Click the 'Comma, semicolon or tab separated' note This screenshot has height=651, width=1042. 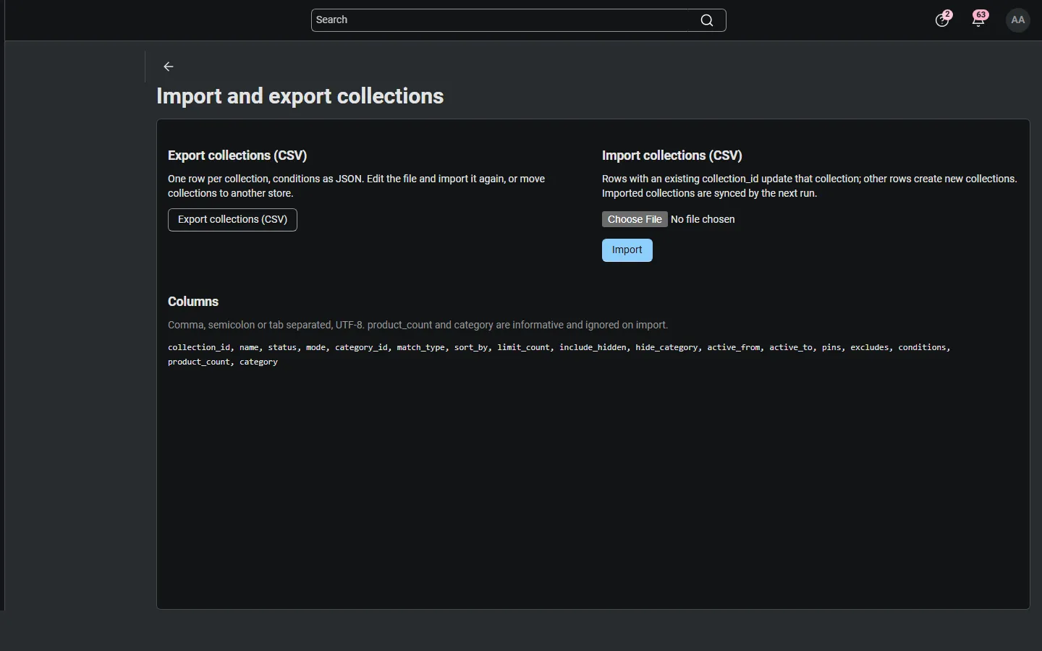coord(418,325)
